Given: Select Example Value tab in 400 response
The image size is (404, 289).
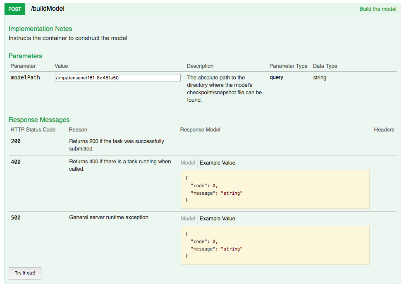Looking at the screenshot, I should [217, 162].
